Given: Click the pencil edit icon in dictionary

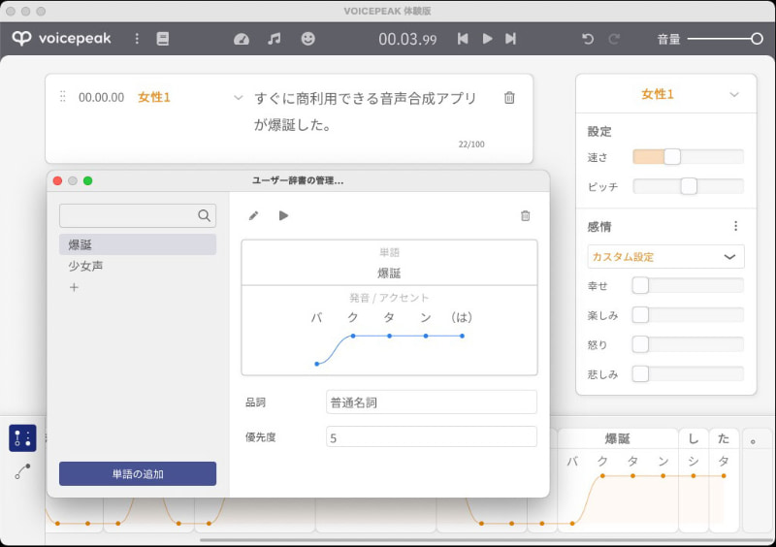Looking at the screenshot, I should (253, 216).
